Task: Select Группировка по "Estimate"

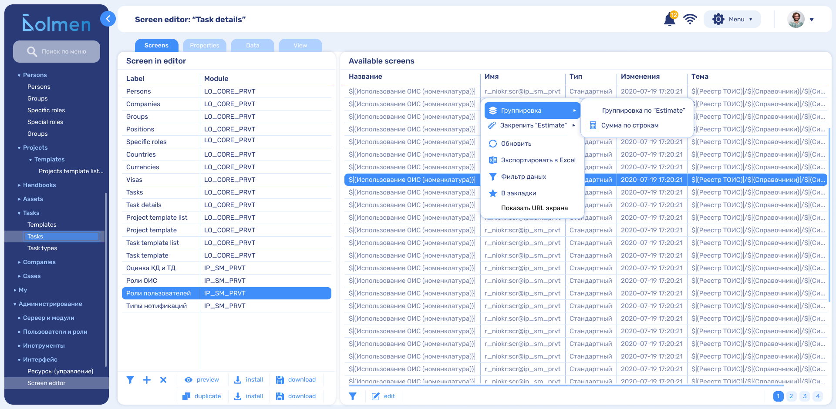Action: pyautogui.click(x=643, y=111)
